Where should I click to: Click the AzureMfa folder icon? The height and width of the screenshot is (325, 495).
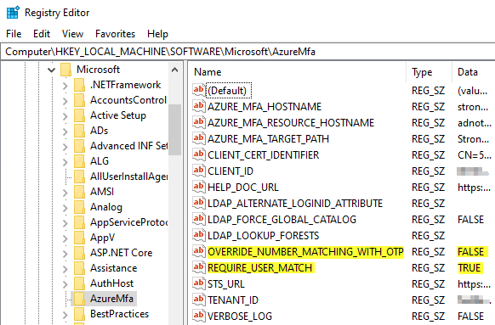tap(80, 299)
